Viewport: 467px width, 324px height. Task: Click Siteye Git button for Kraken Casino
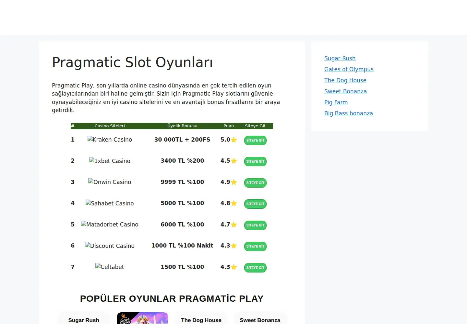coord(255,140)
